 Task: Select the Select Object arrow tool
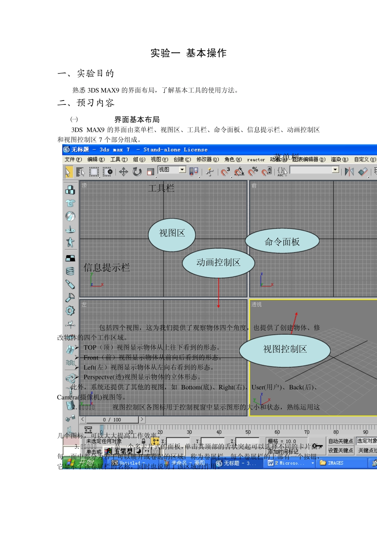coord(68,172)
